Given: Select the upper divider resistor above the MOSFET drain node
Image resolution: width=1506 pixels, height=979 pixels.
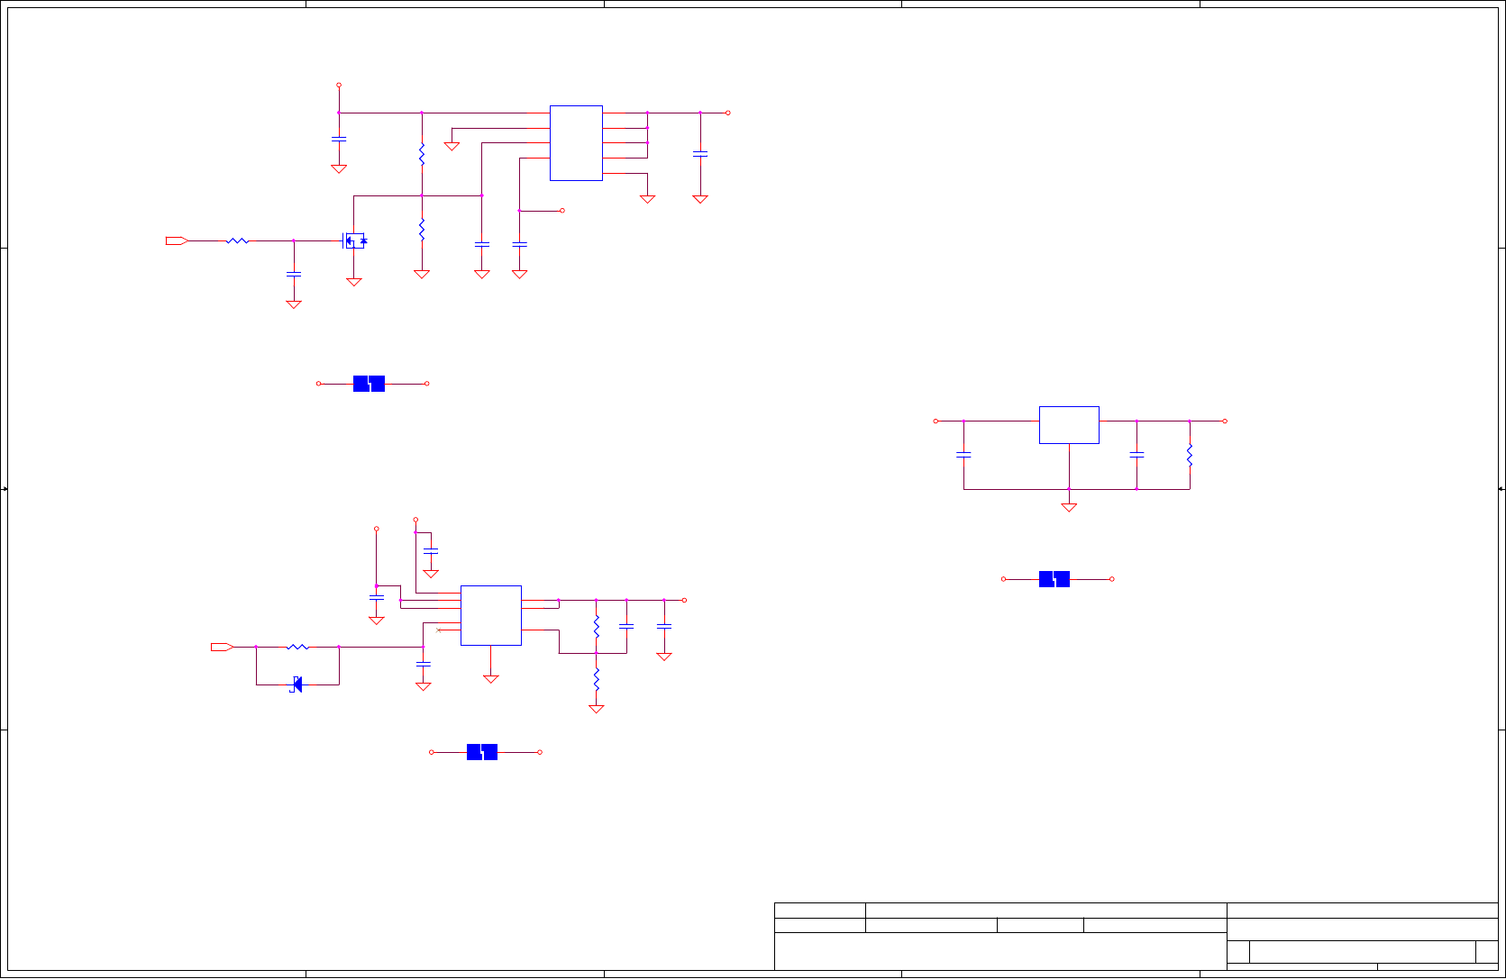Looking at the screenshot, I should (x=422, y=154).
